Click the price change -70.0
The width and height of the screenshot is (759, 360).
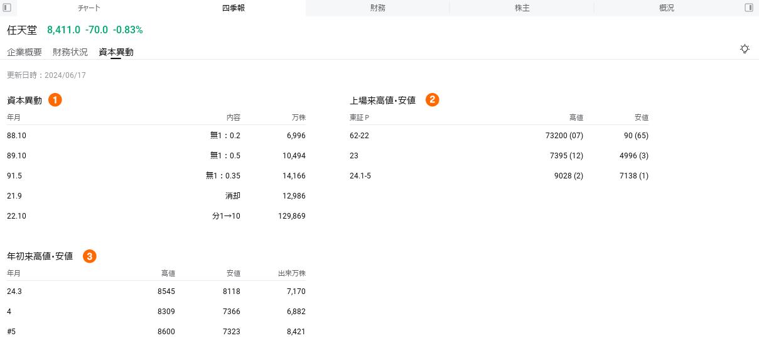click(97, 30)
